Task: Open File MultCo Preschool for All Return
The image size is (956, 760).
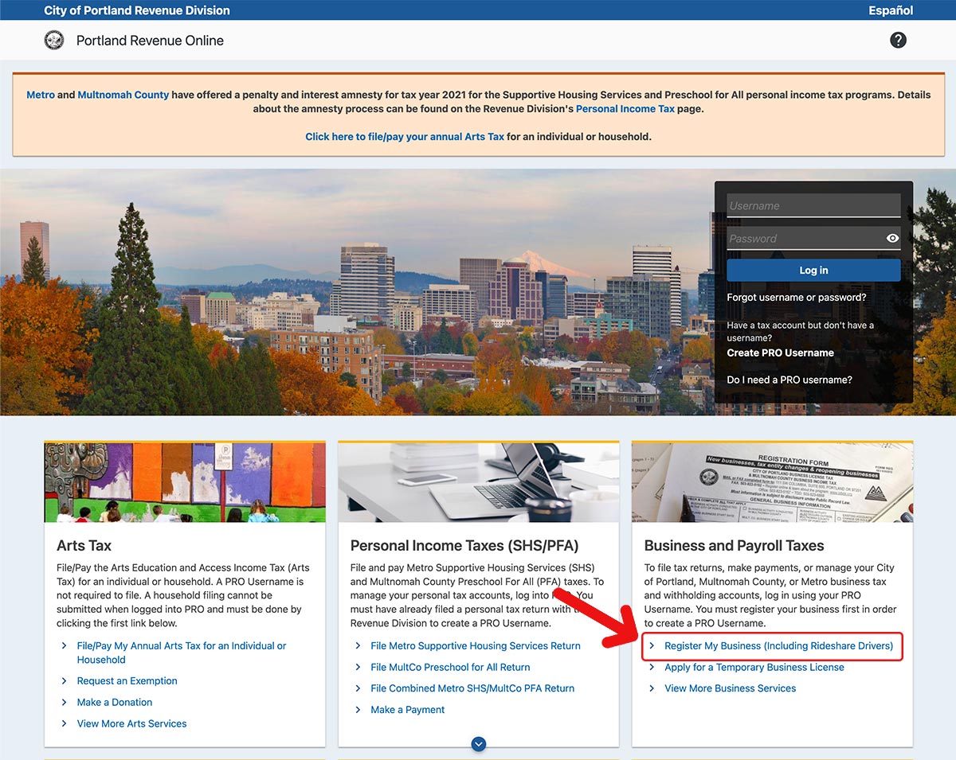Action: coord(450,668)
